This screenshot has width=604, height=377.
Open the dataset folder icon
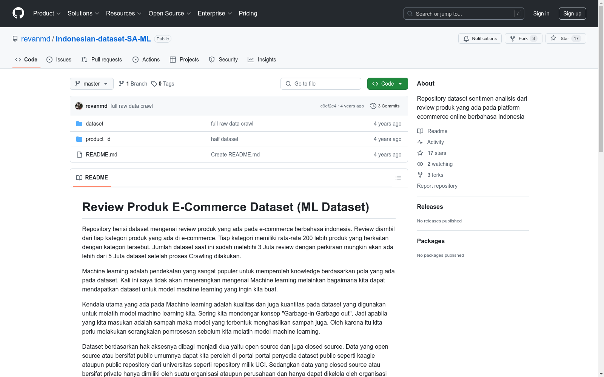pos(79,123)
